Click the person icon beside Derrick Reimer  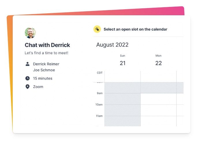[x=27, y=64]
